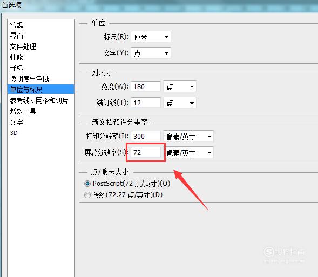This screenshot has width=318, height=277.
Task: Switch to 增效工具 preferences
Action: point(23,111)
